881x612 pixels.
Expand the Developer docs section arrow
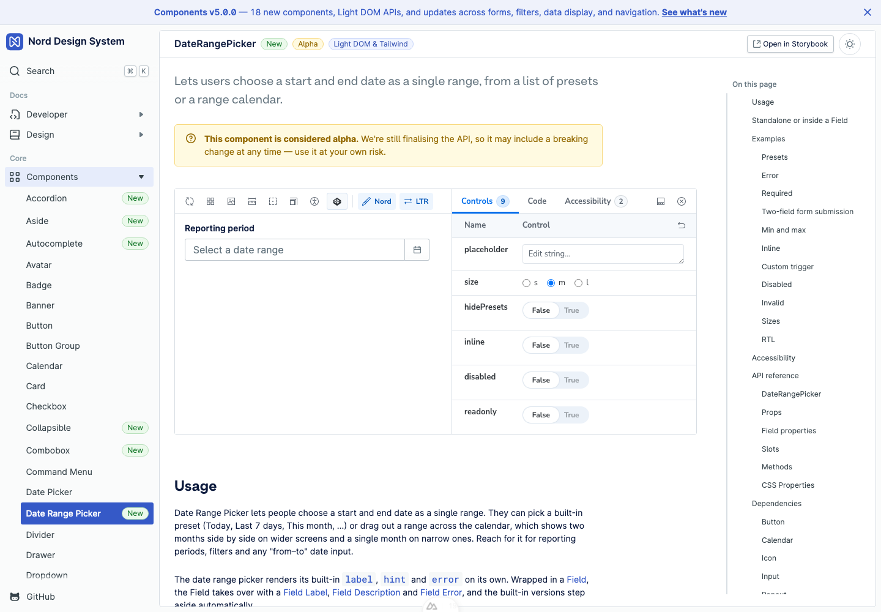pos(141,114)
